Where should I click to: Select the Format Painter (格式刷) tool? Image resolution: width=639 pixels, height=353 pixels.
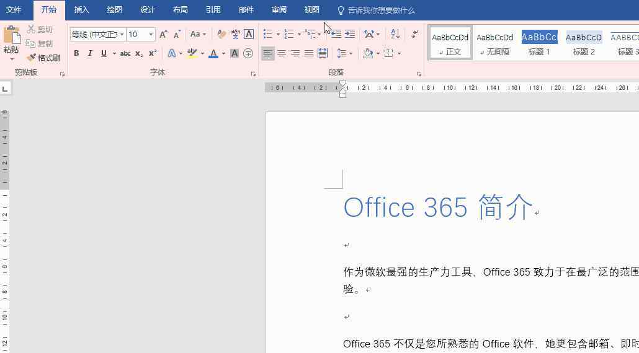43,58
